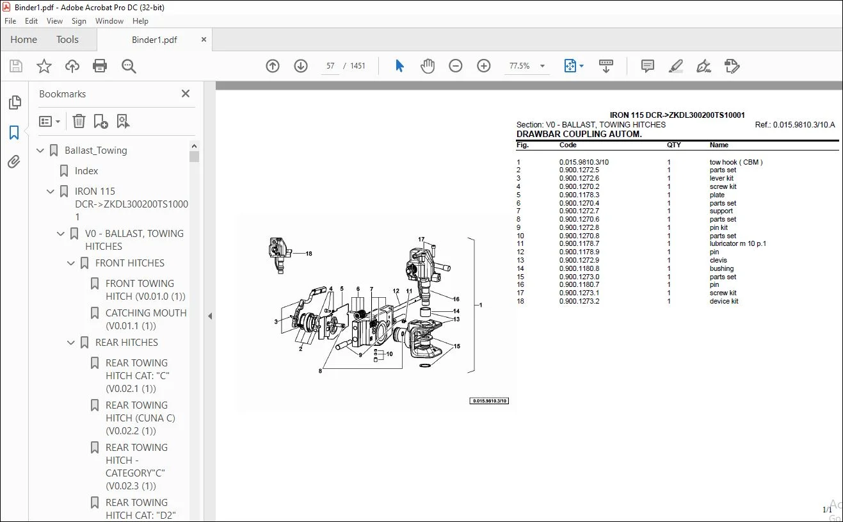Add a comment with the note icon
This screenshot has height=522, width=843.
click(x=648, y=66)
